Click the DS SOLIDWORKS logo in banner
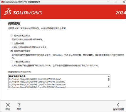Image resolution: width=126 pixels, height=112 pixels. point(23,12)
